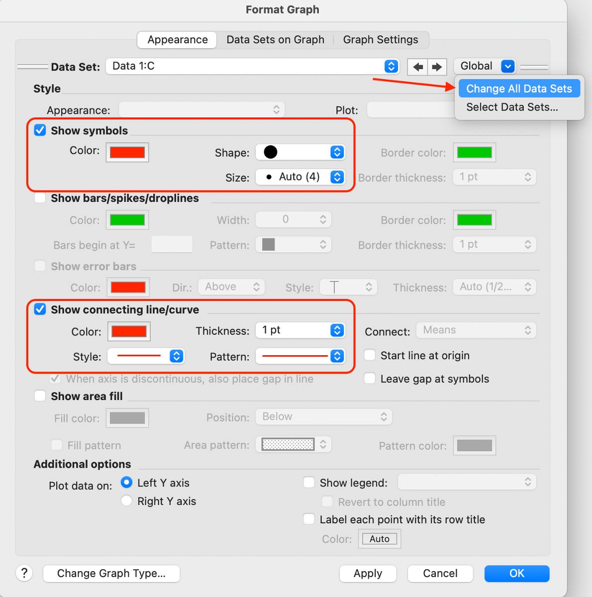Click the red symbol Color swatch
Image resolution: width=592 pixels, height=597 pixels.
click(x=127, y=152)
